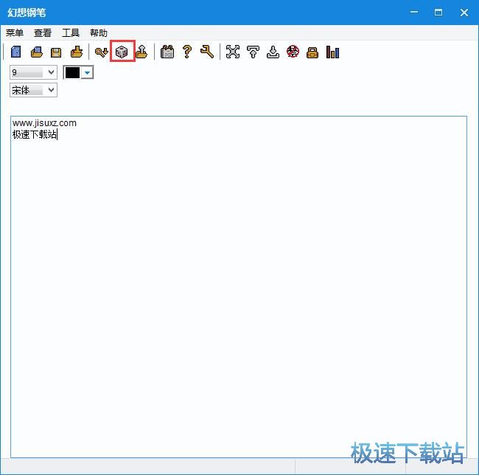Minimize the 幻想钢笔 window
The height and width of the screenshot is (475, 479).
point(414,13)
